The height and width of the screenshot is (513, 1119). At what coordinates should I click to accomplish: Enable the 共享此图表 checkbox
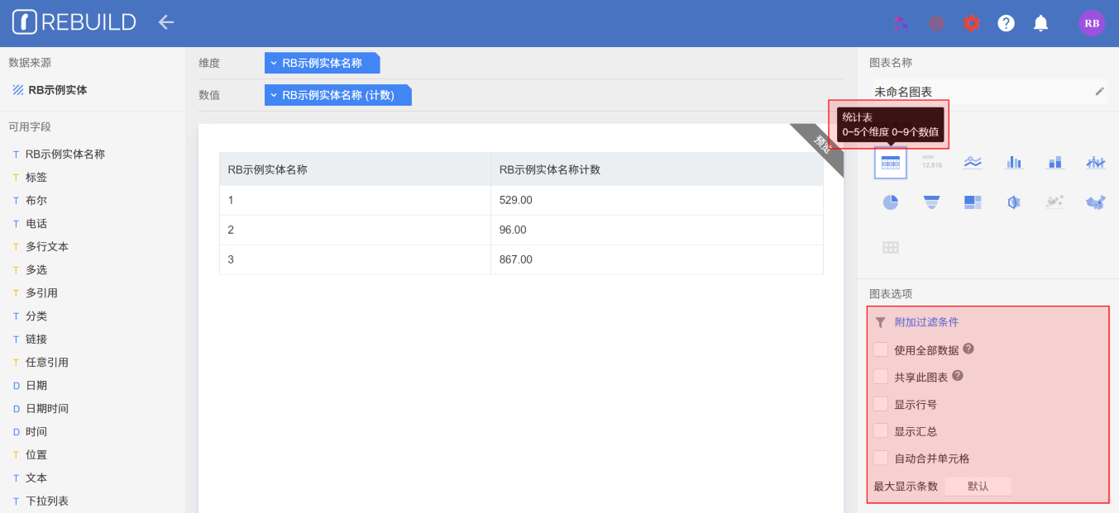(x=881, y=377)
